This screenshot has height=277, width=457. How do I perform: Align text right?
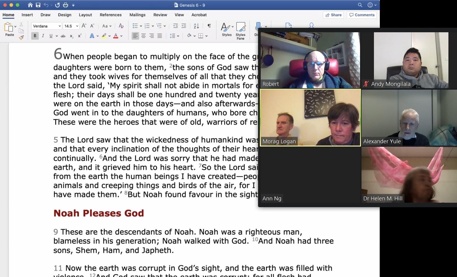point(152,36)
